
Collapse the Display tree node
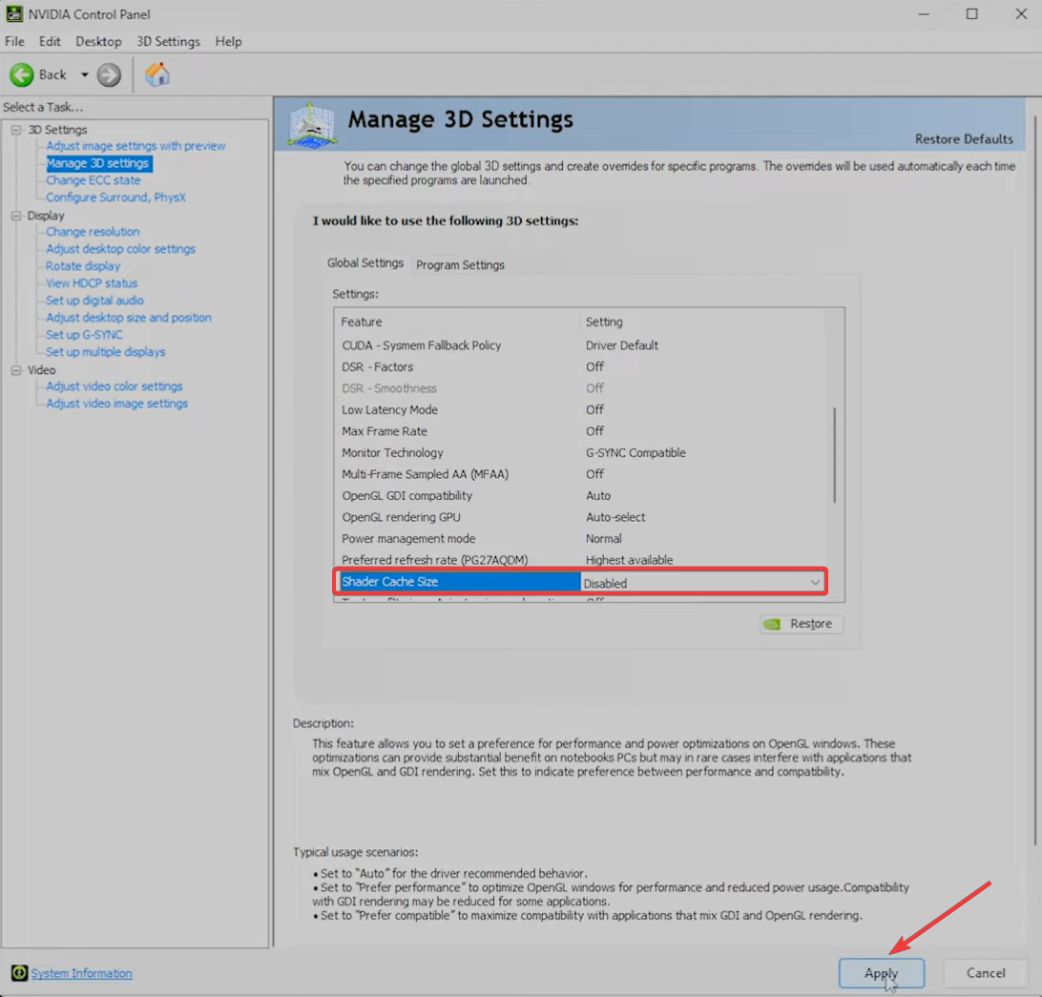[16, 216]
